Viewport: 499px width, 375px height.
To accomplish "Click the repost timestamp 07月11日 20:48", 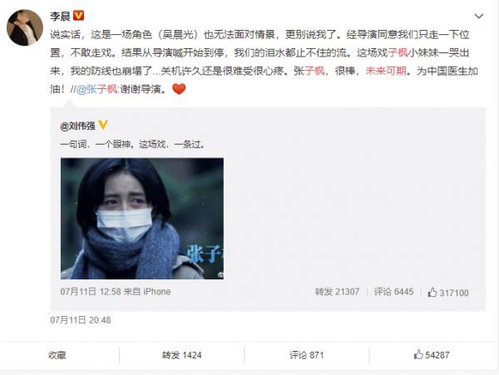I will point(81,320).
